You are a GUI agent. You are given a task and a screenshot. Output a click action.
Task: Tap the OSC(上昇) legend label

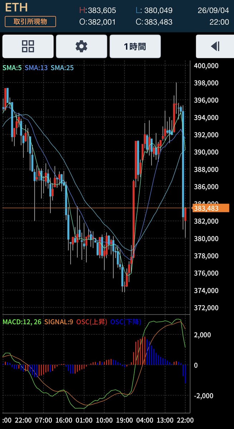pyautogui.click(x=91, y=322)
